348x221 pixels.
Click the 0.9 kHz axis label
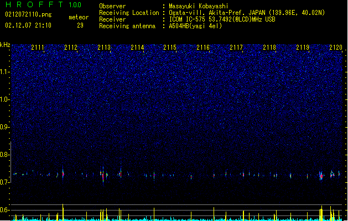4,127
